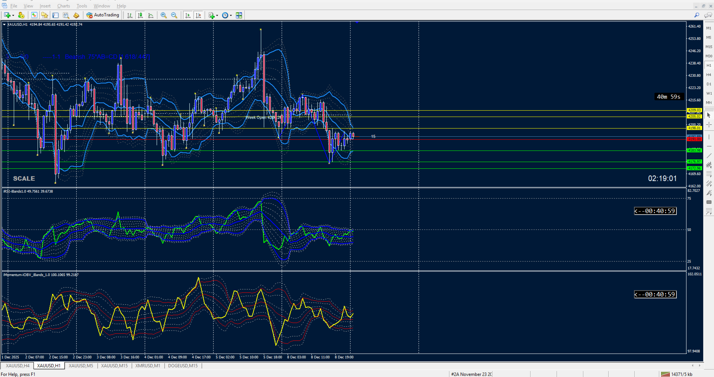Toggle the AutoTrading button
This screenshot has height=377, width=714.
click(103, 15)
